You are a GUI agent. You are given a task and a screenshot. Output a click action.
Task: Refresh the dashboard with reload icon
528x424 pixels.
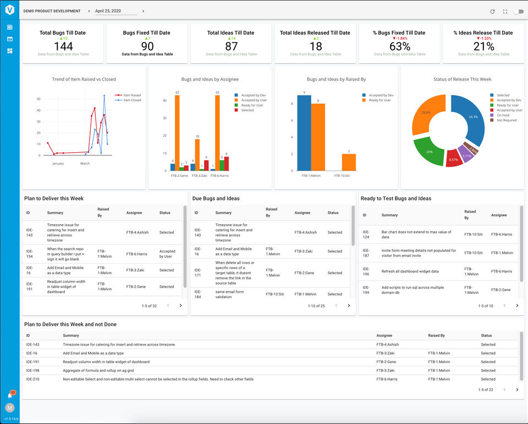(492, 12)
